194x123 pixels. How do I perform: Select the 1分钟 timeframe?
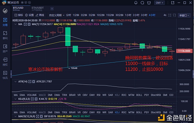click(x=76, y=15)
